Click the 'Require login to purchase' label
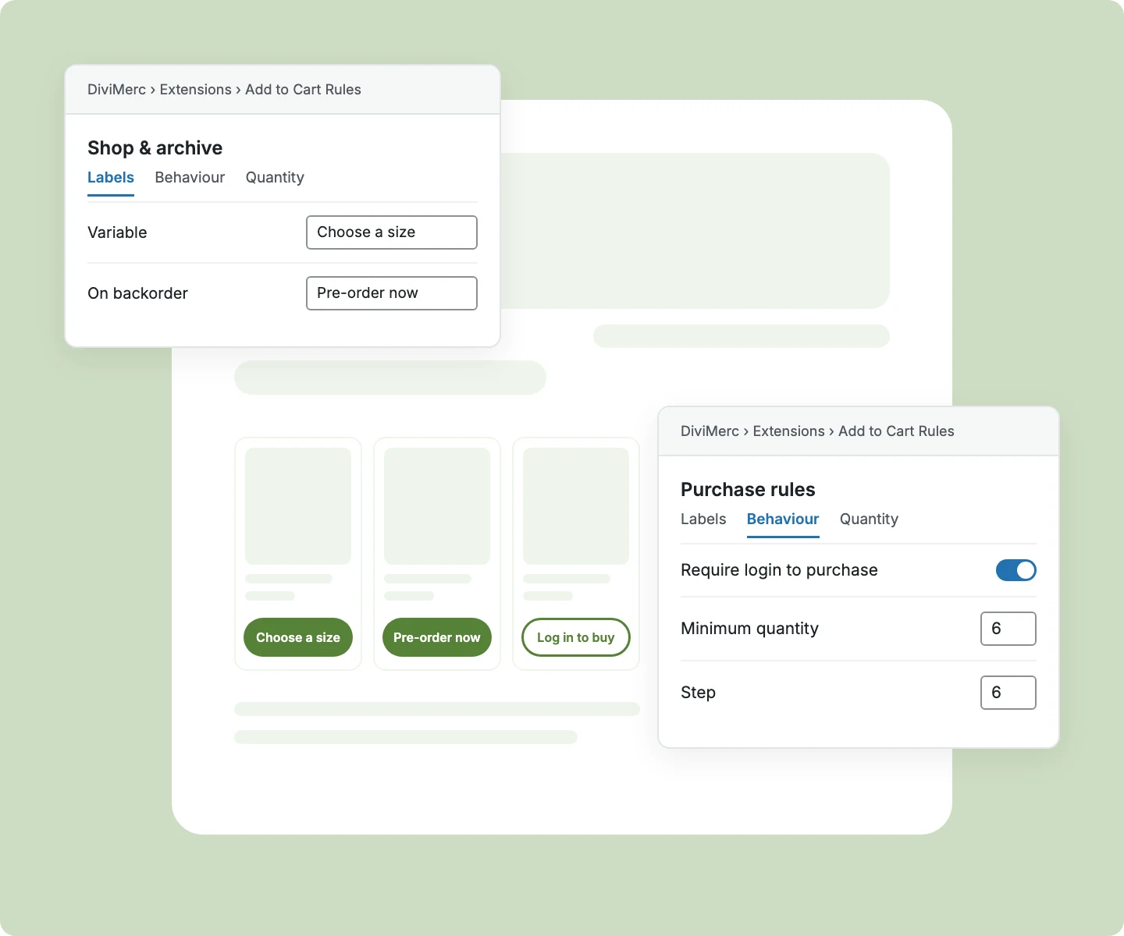The image size is (1124, 936). [779, 570]
